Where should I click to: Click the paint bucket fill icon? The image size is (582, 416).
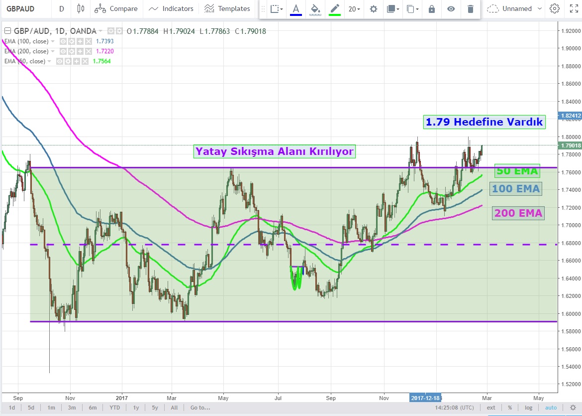315,9
